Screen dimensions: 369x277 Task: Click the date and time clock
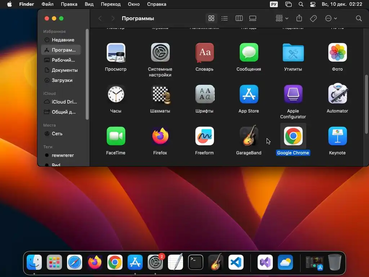click(342, 4)
